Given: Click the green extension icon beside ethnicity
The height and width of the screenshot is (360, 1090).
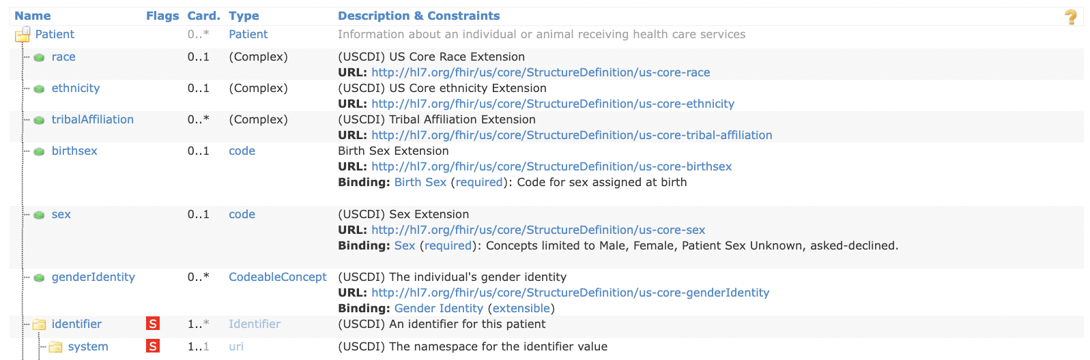Looking at the screenshot, I should click(x=39, y=89).
